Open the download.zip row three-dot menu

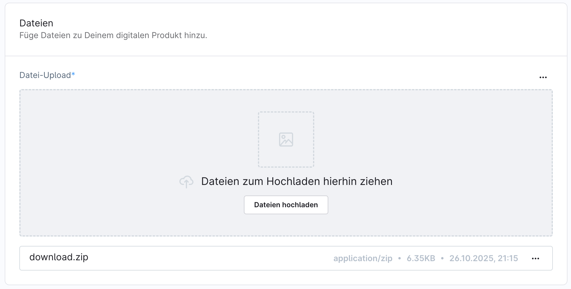pos(535,259)
